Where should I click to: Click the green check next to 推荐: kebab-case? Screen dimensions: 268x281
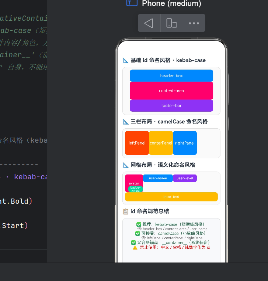[139, 224]
